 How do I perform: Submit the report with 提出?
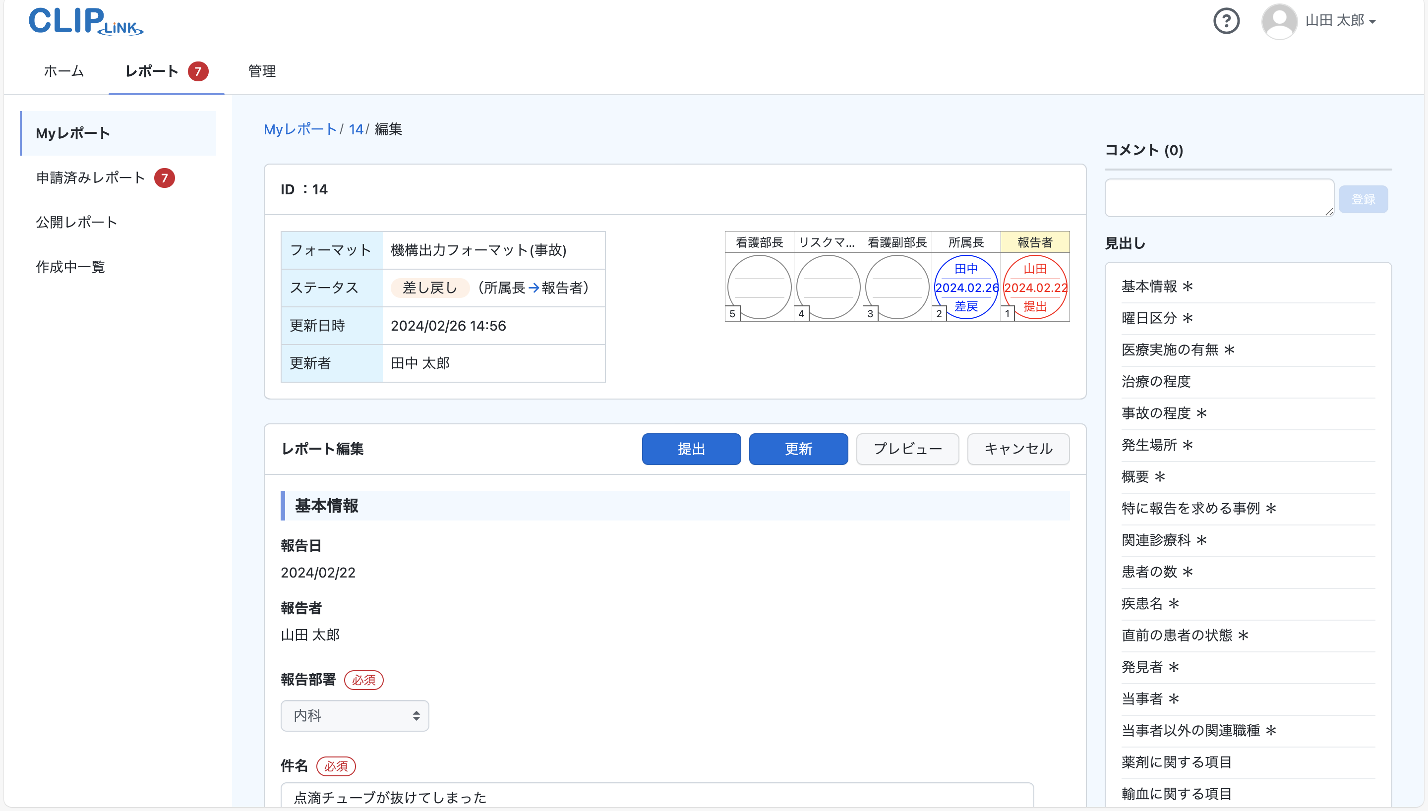[x=691, y=449]
